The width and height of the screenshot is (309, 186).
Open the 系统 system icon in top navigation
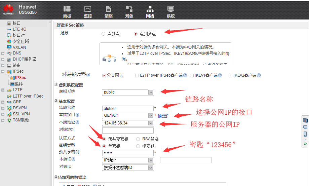[171, 12]
